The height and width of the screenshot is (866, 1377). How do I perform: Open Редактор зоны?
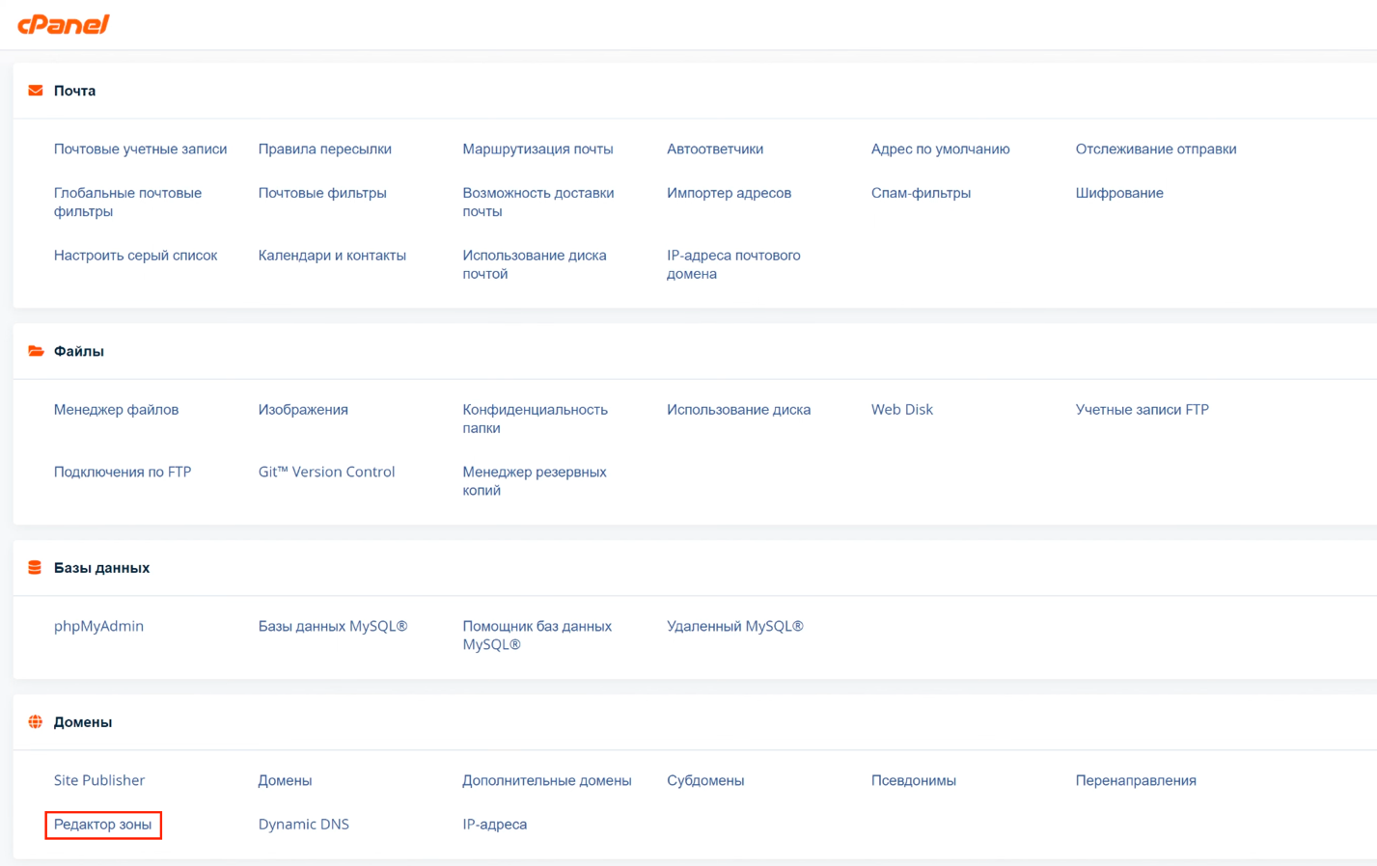(x=102, y=825)
